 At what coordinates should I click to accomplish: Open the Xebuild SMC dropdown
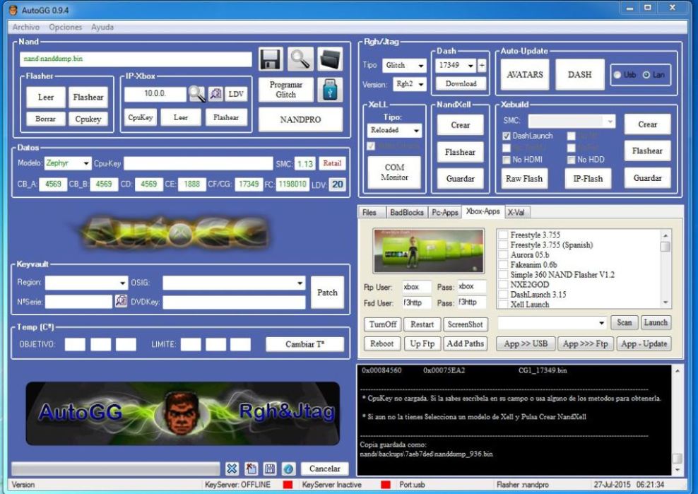572,121
